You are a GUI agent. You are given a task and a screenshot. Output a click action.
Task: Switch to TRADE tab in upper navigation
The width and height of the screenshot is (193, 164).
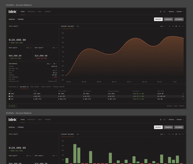pos(22,12)
